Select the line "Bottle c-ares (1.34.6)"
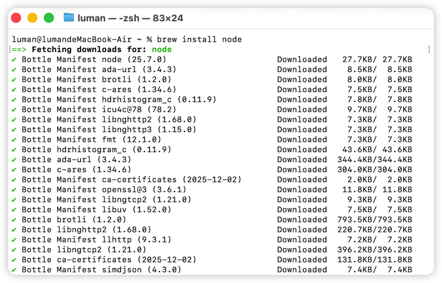442x283 pixels. (77, 170)
